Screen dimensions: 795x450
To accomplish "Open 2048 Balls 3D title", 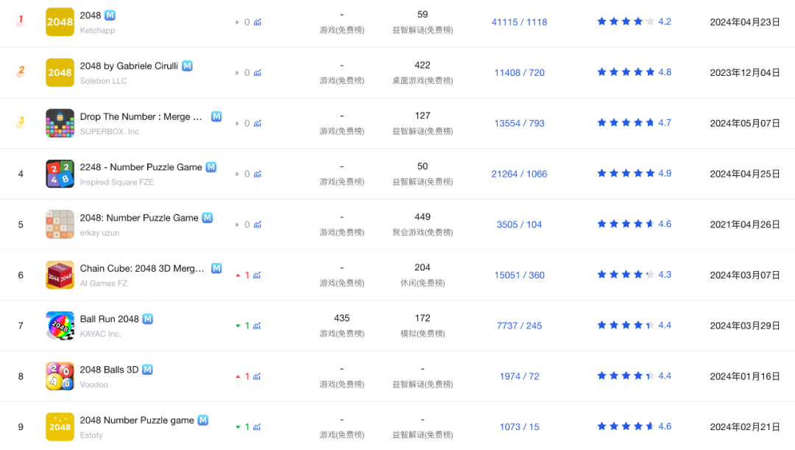I will point(109,369).
